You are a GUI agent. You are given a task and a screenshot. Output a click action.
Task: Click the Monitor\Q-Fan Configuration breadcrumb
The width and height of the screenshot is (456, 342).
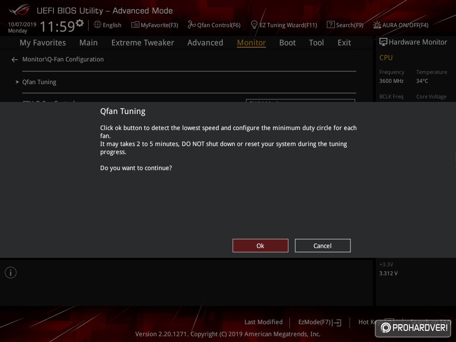pyautogui.click(x=63, y=59)
